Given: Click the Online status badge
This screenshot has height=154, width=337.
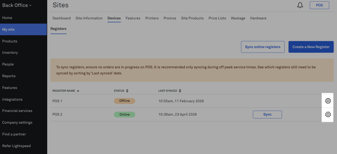Looking at the screenshot, I should (x=124, y=114).
